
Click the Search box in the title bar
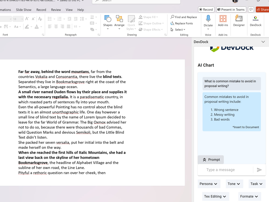136,1
